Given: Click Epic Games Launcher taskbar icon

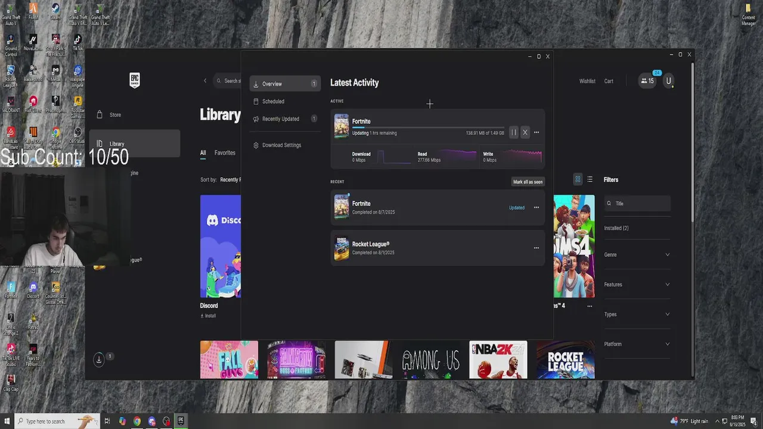Looking at the screenshot, I should coord(181,421).
